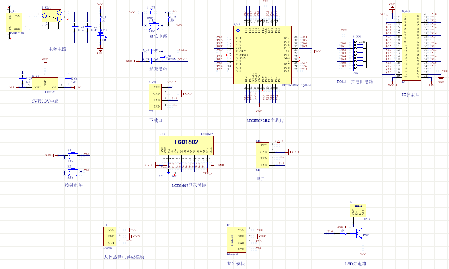Select the PNP transistor symbol
This screenshot has width=449, height=269.
(359, 233)
